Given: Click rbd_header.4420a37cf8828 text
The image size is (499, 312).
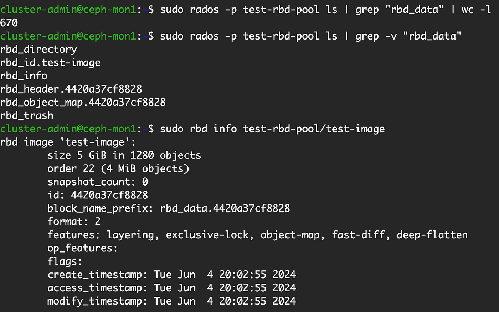Looking at the screenshot, I should [71, 89].
